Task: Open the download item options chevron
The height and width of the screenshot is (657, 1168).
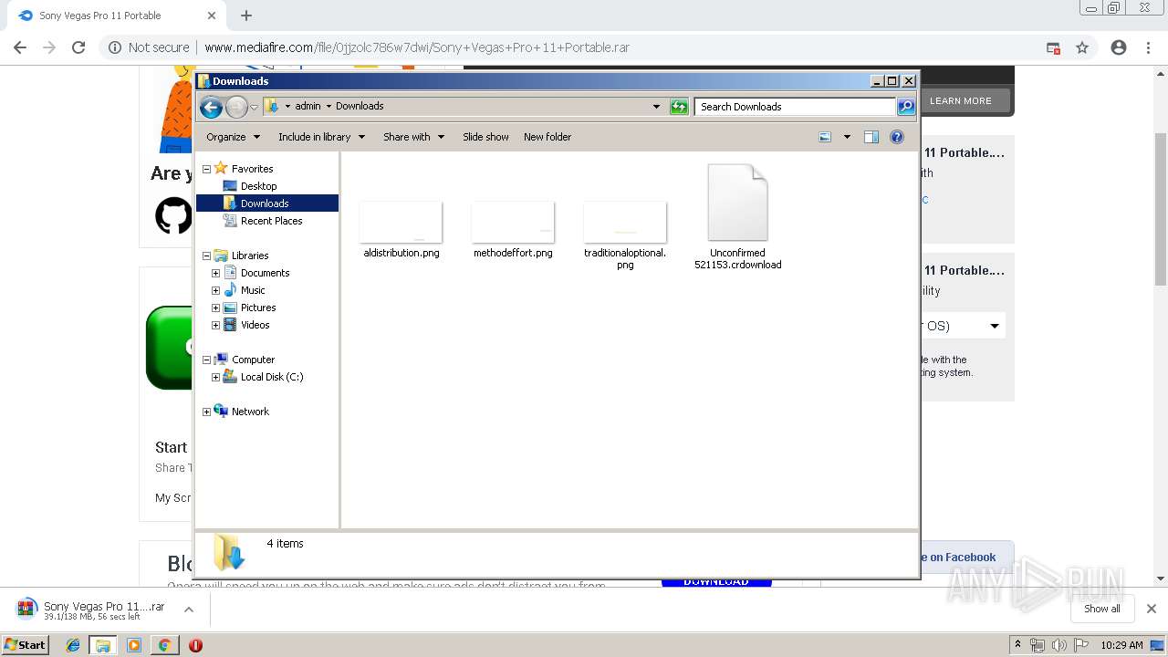Action: click(x=189, y=609)
